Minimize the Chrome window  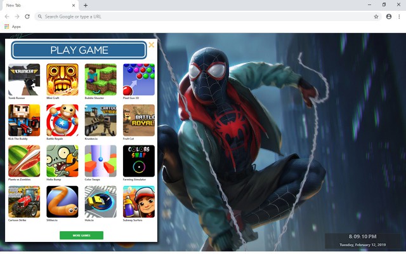[x=369, y=4]
